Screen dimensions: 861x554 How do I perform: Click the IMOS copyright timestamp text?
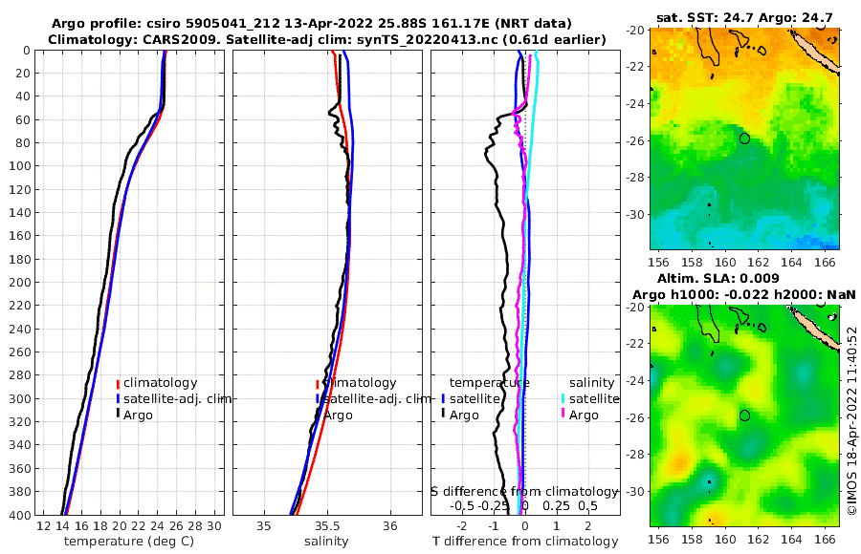[852, 420]
